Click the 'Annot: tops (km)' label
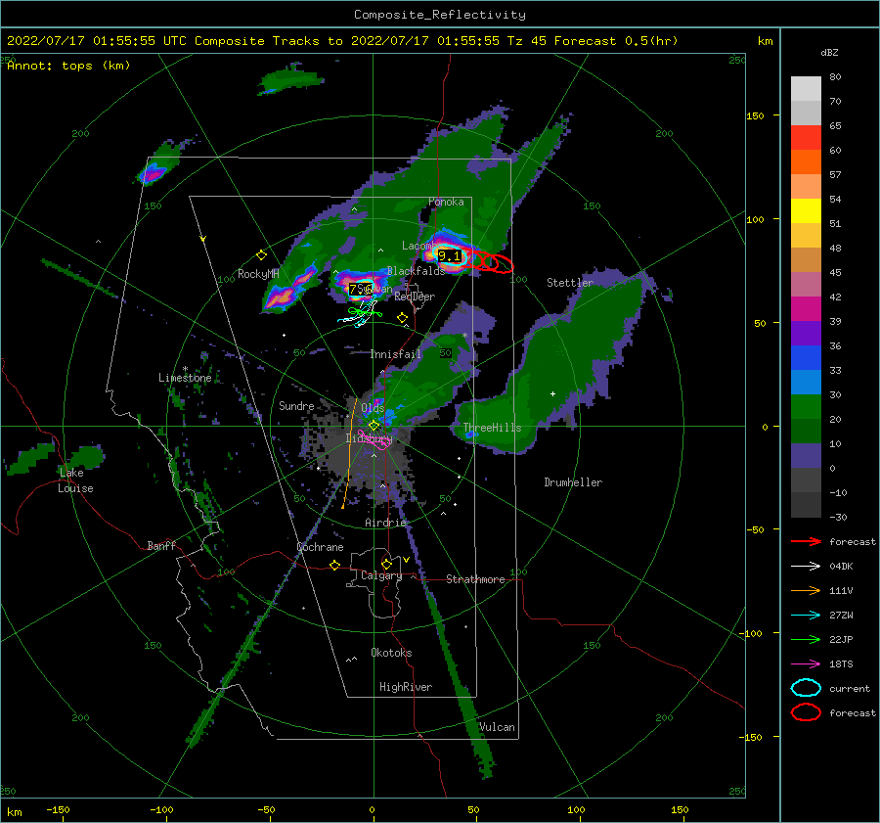This screenshot has height=823, width=880. (68, 66)
